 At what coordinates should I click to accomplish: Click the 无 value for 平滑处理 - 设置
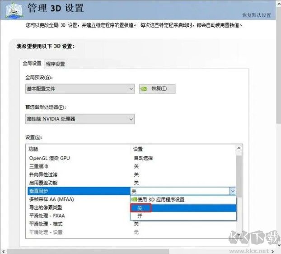click(x=136, y=232)
